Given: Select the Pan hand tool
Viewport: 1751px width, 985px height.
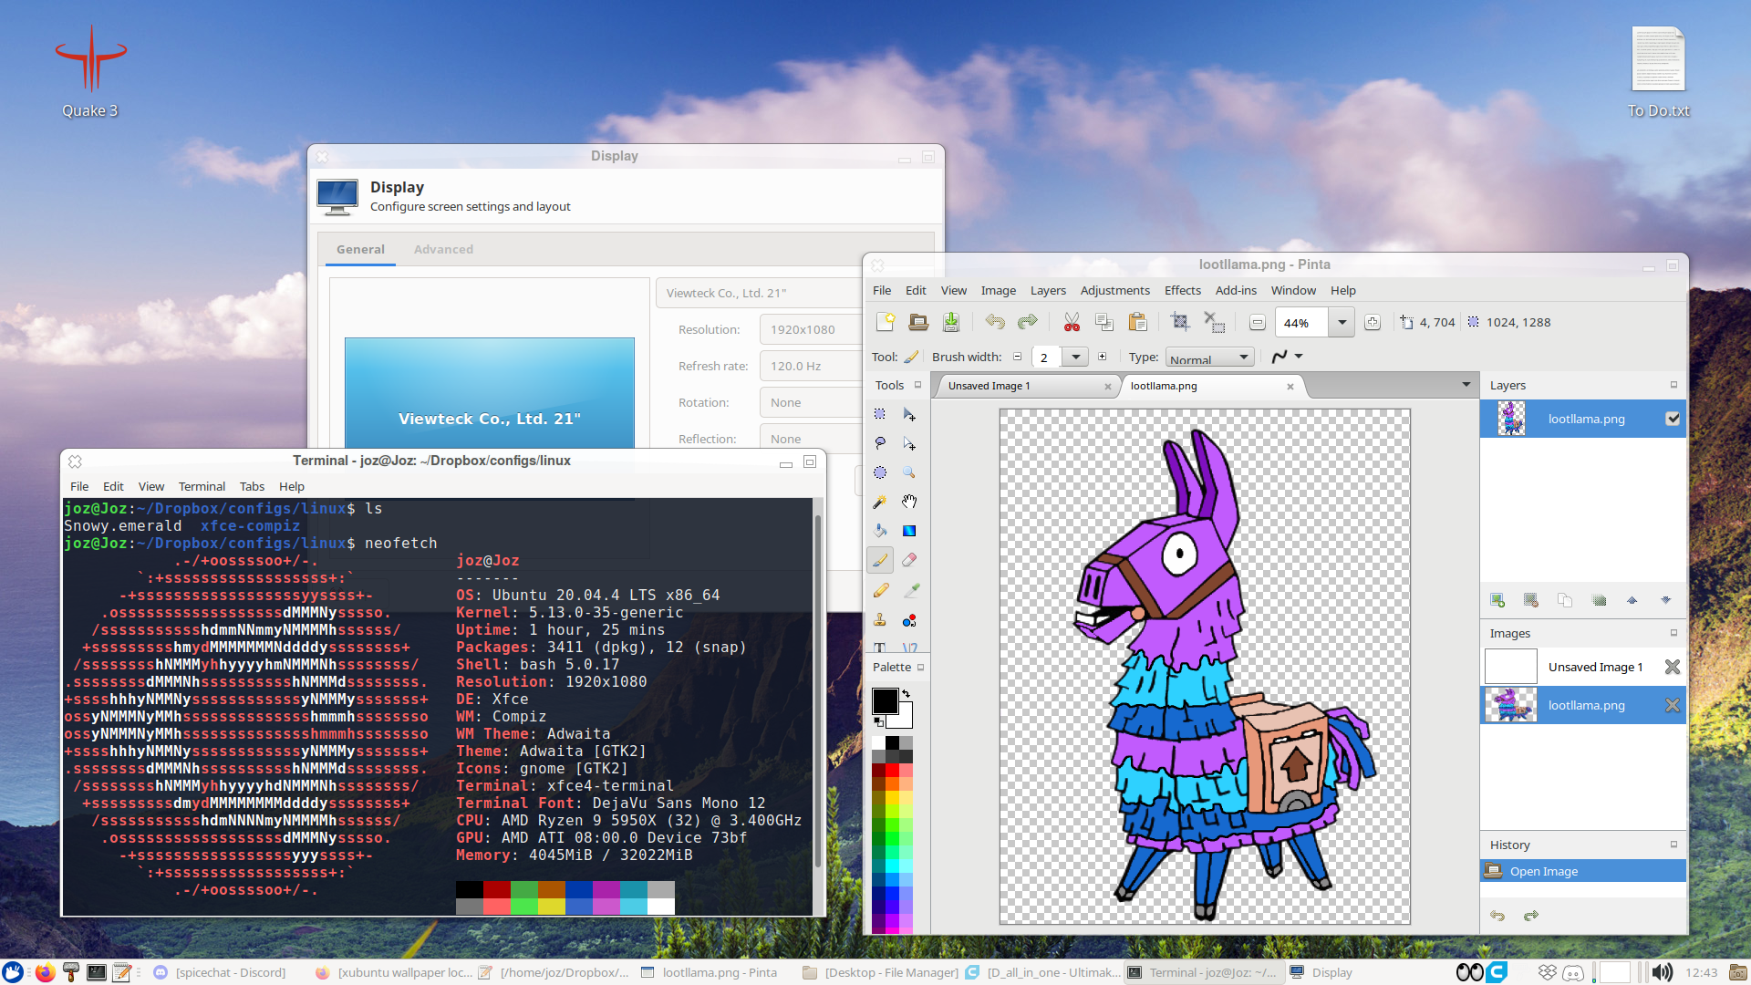Looking at the screenshot, I should 909,502.
